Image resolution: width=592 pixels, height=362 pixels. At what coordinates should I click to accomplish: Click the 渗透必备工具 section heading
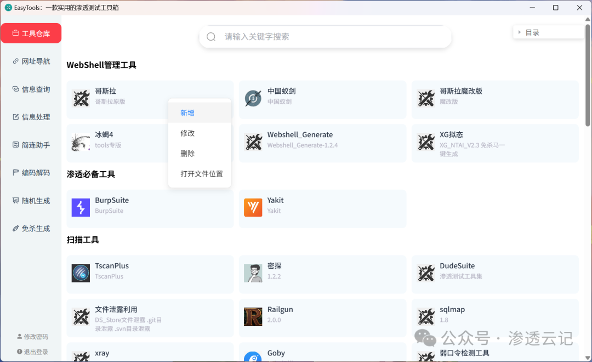90,174
